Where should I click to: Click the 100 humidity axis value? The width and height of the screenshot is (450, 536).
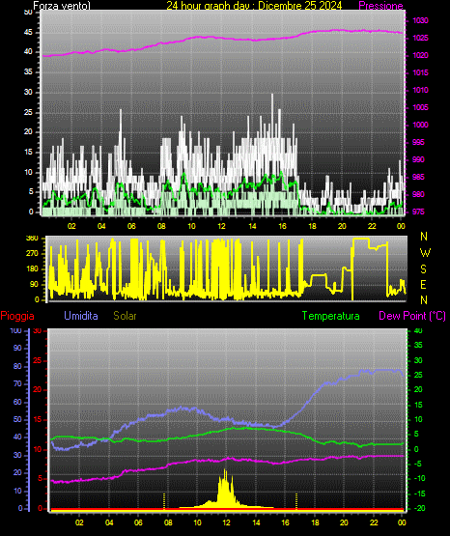15,330
